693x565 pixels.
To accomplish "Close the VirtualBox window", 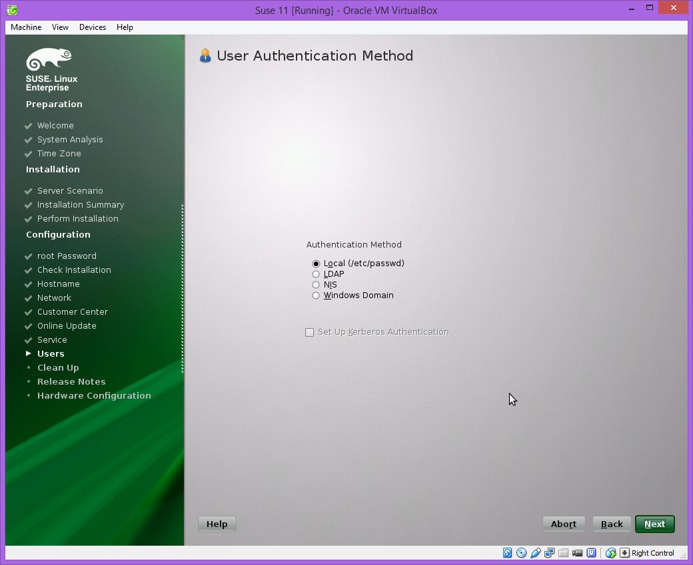I will tap(674, 7).
